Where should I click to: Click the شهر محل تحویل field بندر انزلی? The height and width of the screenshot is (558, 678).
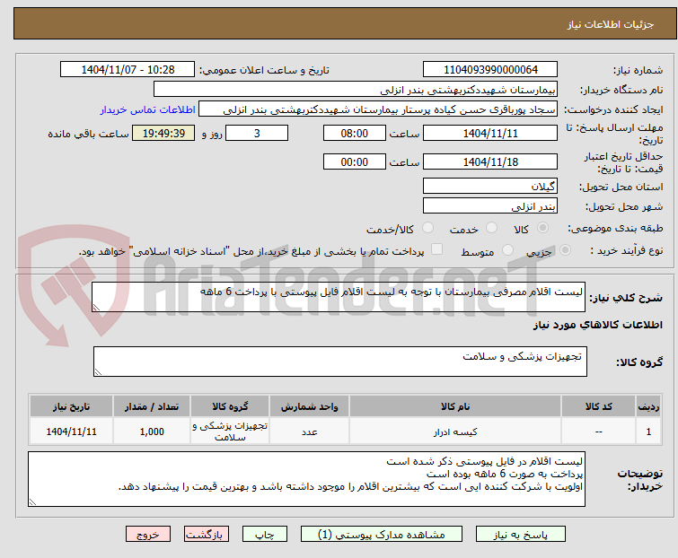490,206
